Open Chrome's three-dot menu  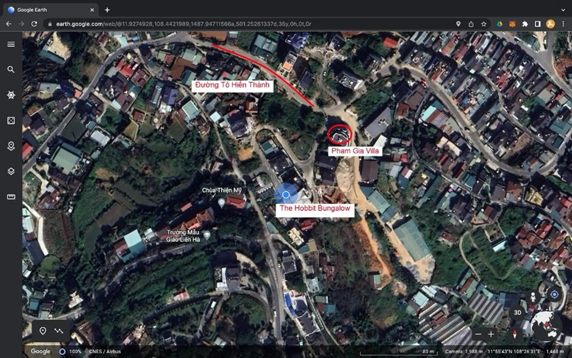click(x=563, y=24)
